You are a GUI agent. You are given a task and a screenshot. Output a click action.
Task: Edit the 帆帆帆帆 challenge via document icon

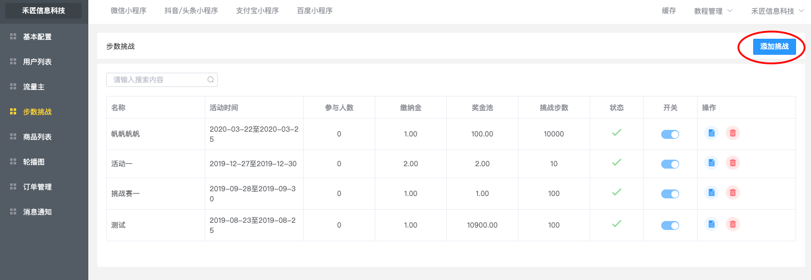(x=711, y=133)
